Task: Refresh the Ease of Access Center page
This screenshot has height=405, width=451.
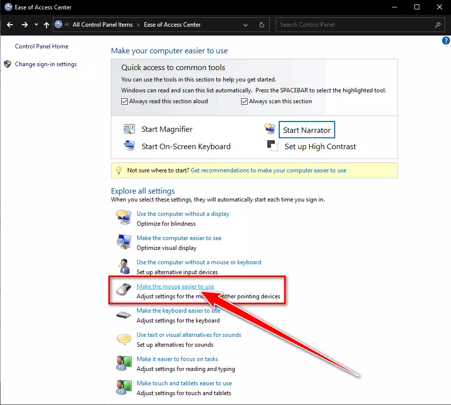Action: pyautogui.click(x=262, y=25)
